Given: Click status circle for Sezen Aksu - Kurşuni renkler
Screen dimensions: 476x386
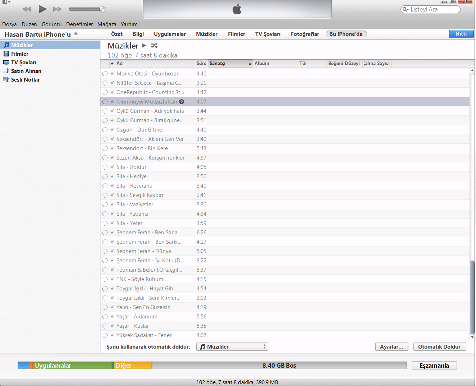Looking at the screenshot, I should tap(105, 158).
